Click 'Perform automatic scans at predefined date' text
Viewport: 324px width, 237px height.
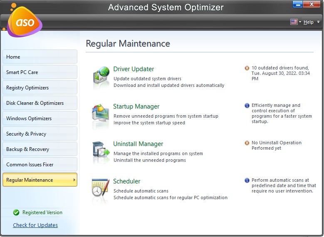tap(284, 185)
